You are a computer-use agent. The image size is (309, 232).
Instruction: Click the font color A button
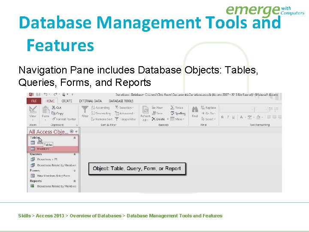pos(241,117)
